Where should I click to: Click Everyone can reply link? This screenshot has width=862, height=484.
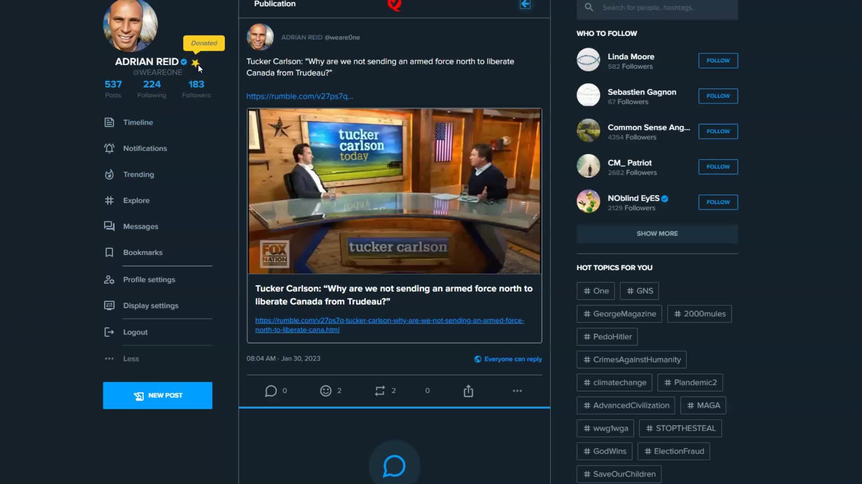[x=513, y=359]
